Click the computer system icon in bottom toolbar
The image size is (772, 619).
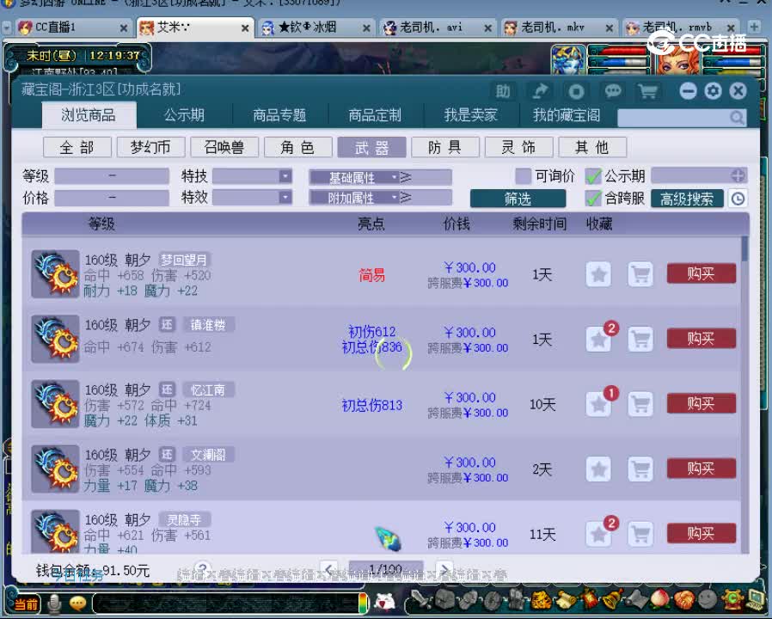756,599
